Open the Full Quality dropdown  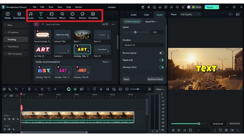pyautogui.click(x=190, y=14)
